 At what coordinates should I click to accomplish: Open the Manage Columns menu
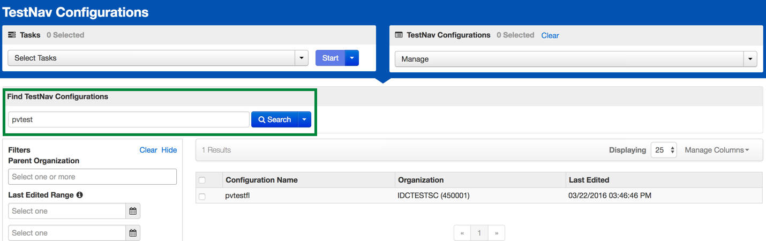point(717,150)
